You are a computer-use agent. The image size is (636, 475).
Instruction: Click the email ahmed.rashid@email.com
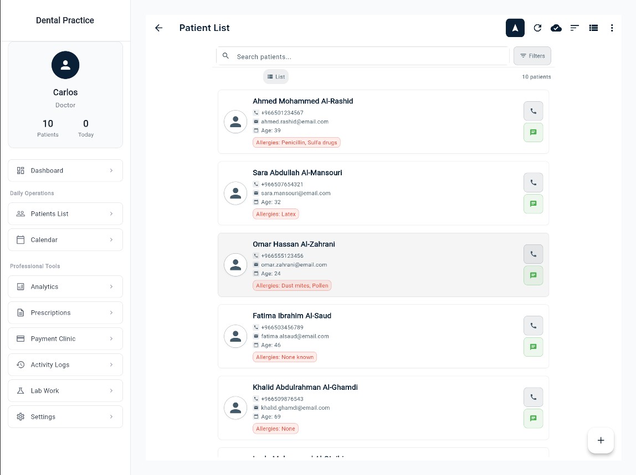click(295, 122)
